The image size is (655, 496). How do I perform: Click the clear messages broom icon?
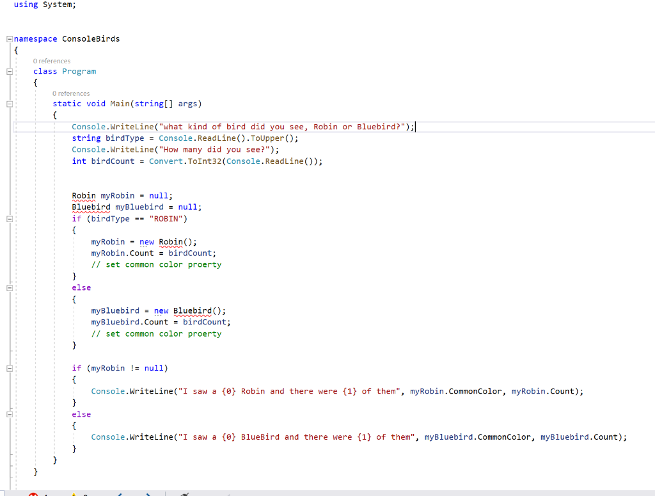click(184, 494)
